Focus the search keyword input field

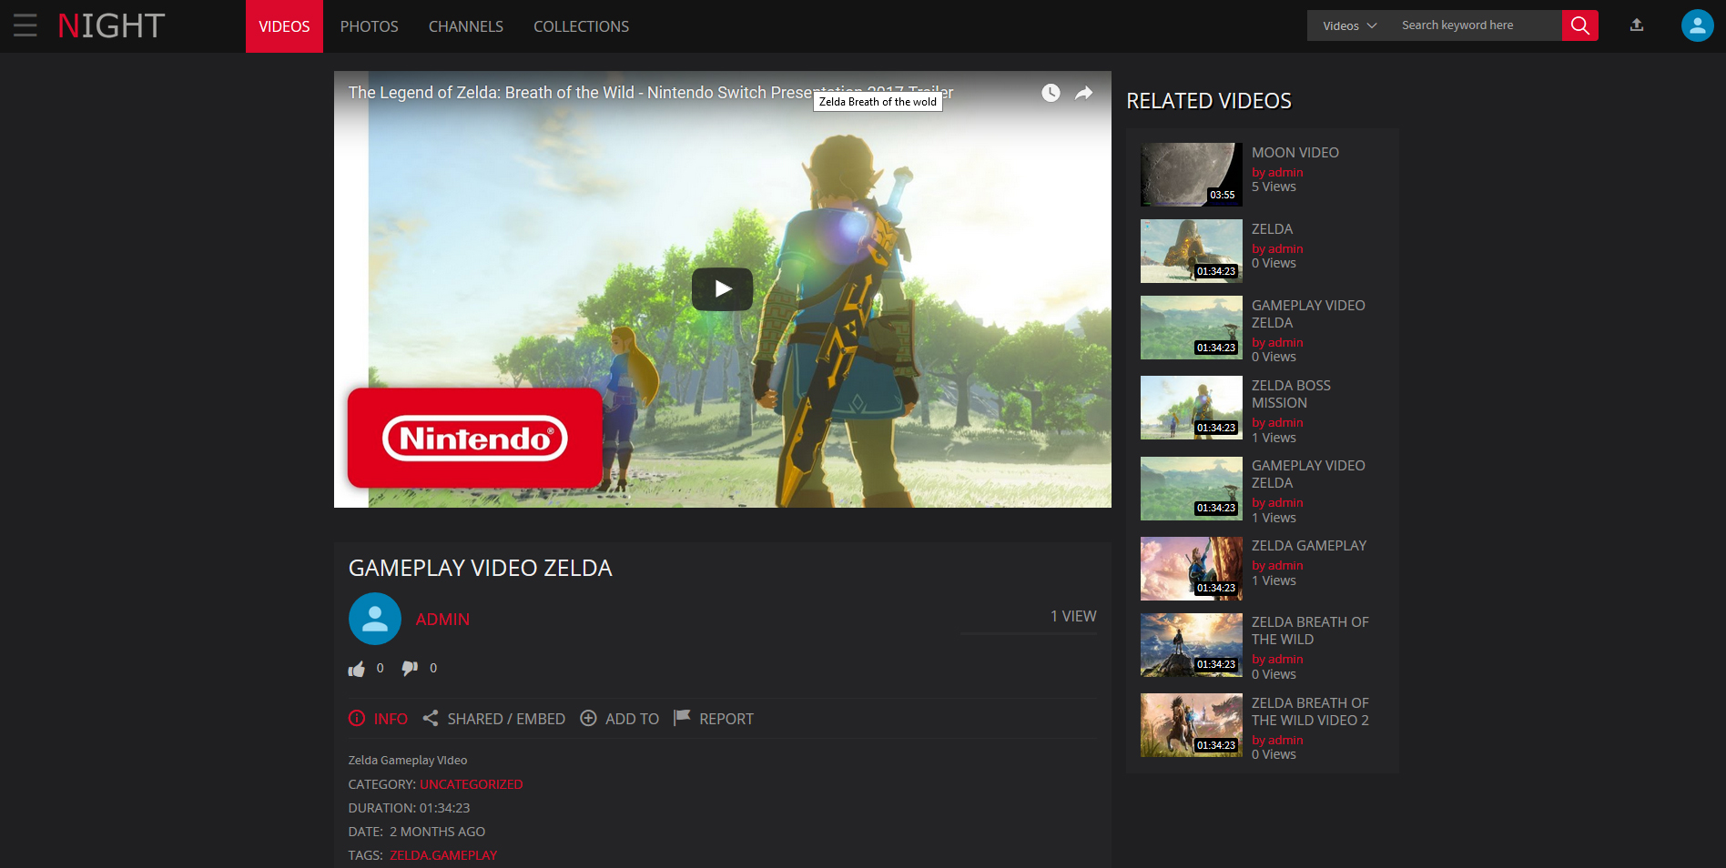coord(1475,25)
